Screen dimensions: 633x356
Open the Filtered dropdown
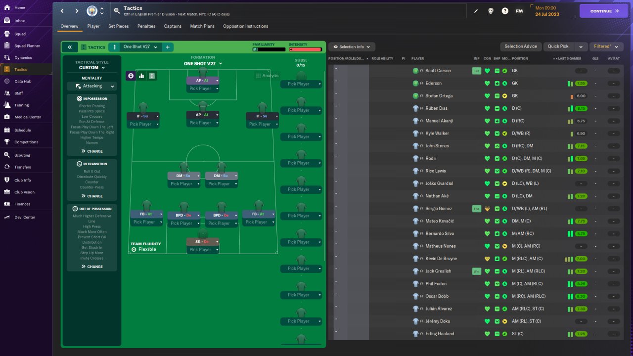click(x=606, y=46)
